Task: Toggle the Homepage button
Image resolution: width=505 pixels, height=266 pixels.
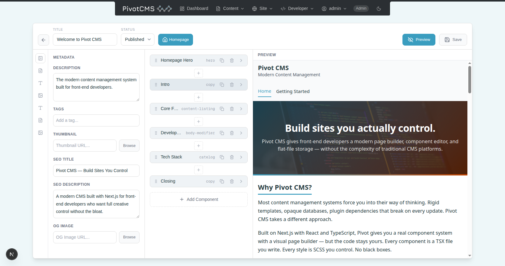Action: pos(176,40)
